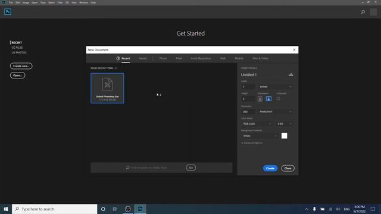Open the Pixels/Inch resolution units dropdown
381x214 pixels.
[276, 112]
